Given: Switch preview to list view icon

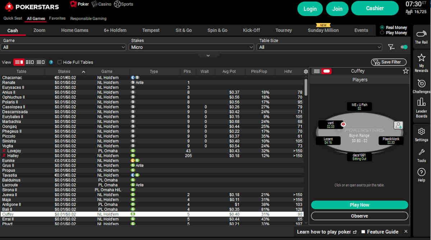Looking at the screenshot, I should (316, 71).
